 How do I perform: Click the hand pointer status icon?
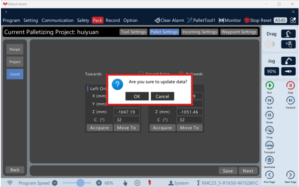point(125,183)
